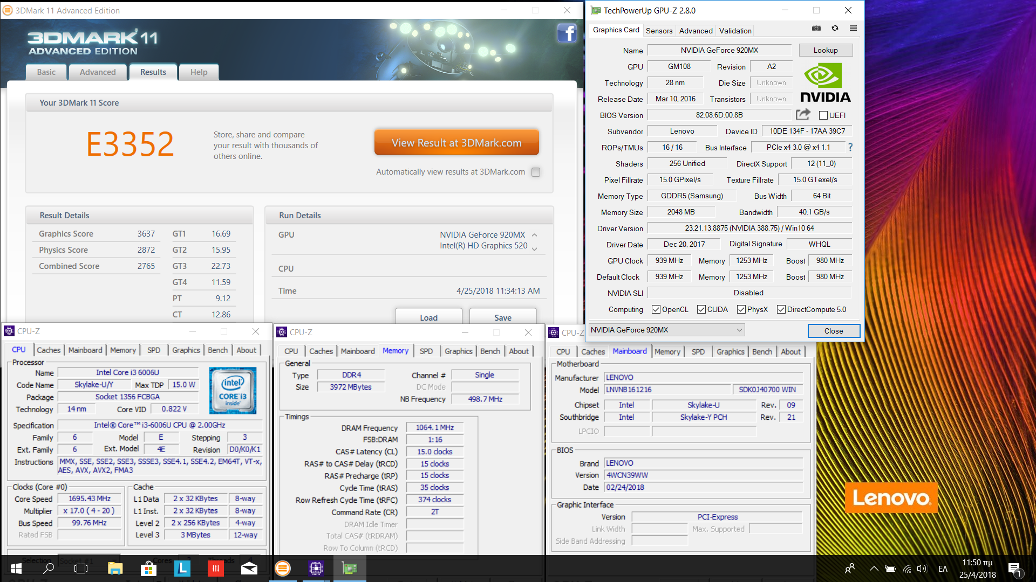Open the Windows Start menu
This screenshot has height=582, width=1036.
16,569
